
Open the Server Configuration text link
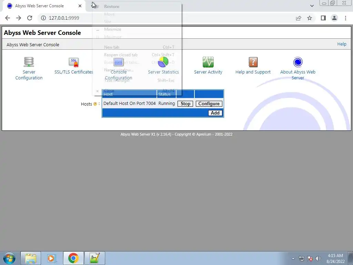[29, 75]
